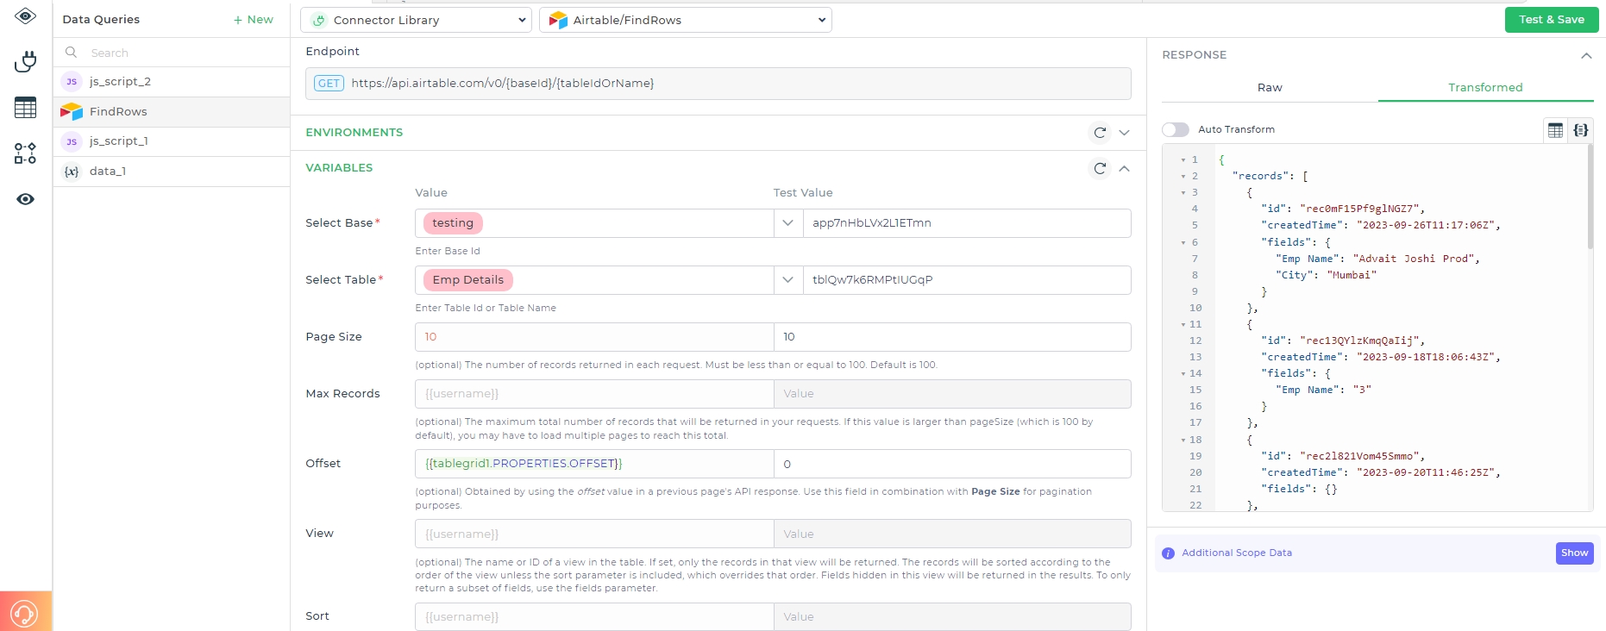1606x631 pixels.
Task: Click the Additional Scope Data info icon
Action: 1168,553
